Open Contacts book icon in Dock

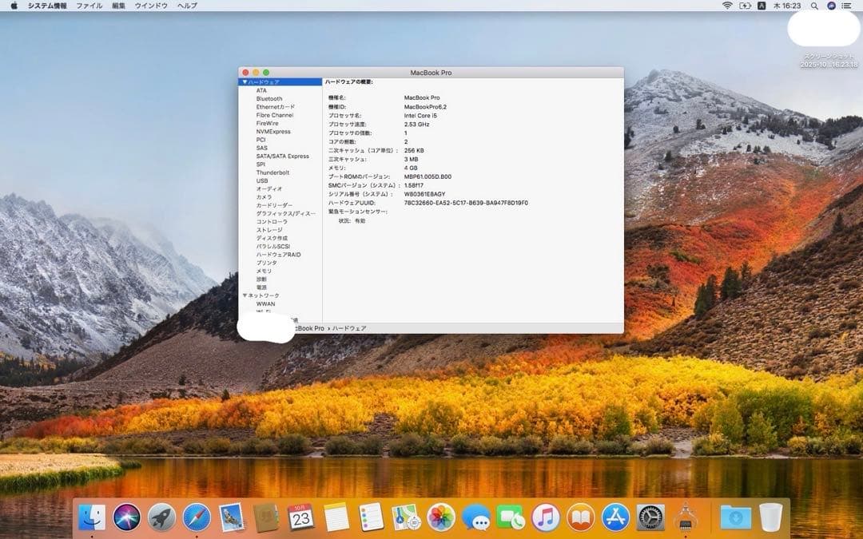click(x=266, y=517)
